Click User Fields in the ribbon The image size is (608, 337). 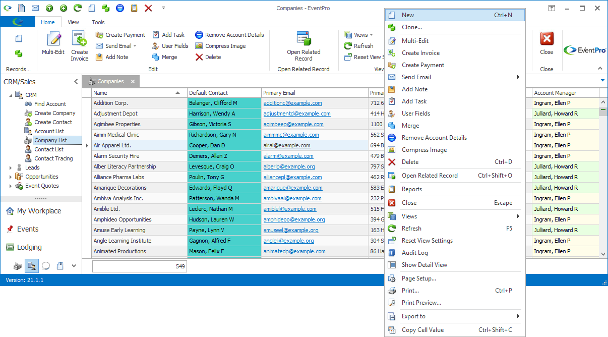tap(170, 46)
